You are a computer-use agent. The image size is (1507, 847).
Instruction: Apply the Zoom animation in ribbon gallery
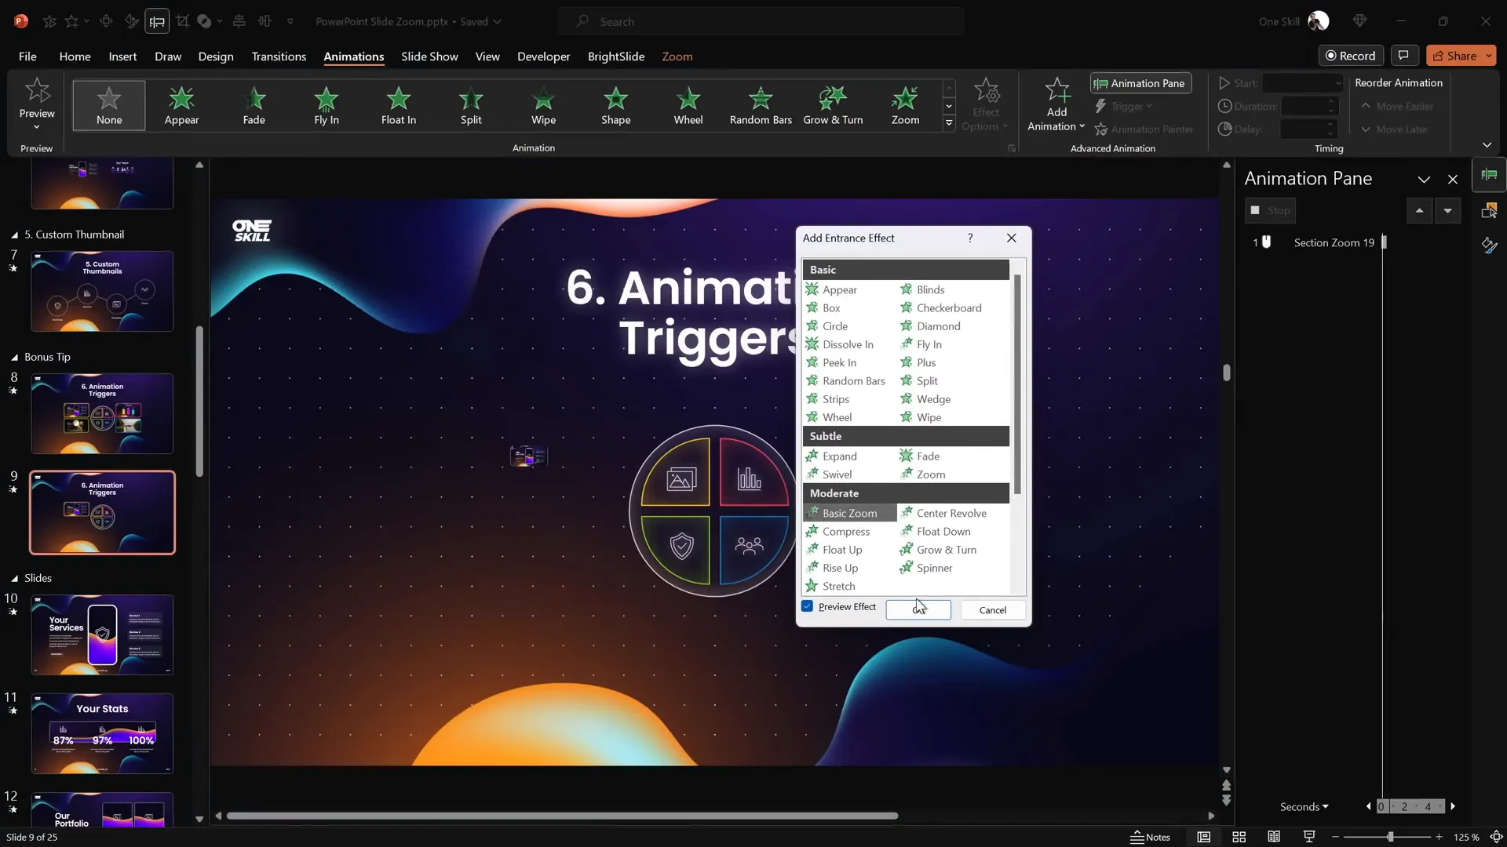905,105
